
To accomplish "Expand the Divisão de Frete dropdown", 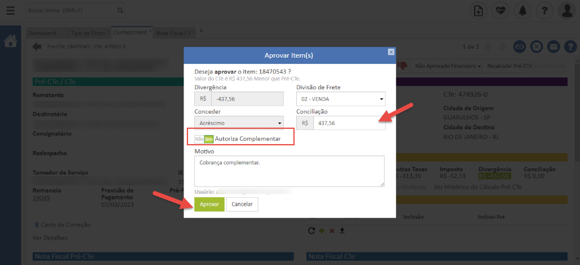I will 340,99.
